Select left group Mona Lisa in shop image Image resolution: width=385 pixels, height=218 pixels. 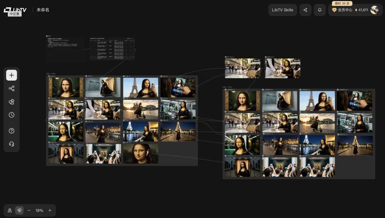tap(178, 110)
